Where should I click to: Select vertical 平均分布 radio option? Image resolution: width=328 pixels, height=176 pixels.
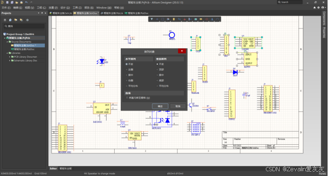(x=157, y=86)
